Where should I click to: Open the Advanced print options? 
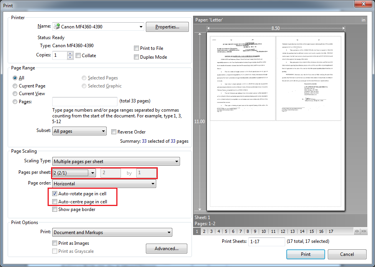pyautogui.click(x=167, y=249)
